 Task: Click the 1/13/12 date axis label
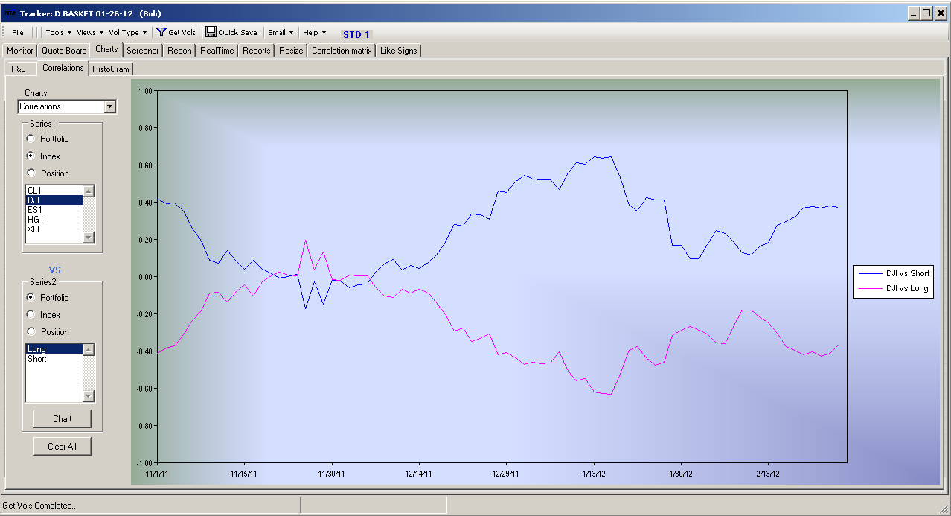point(593,473)
